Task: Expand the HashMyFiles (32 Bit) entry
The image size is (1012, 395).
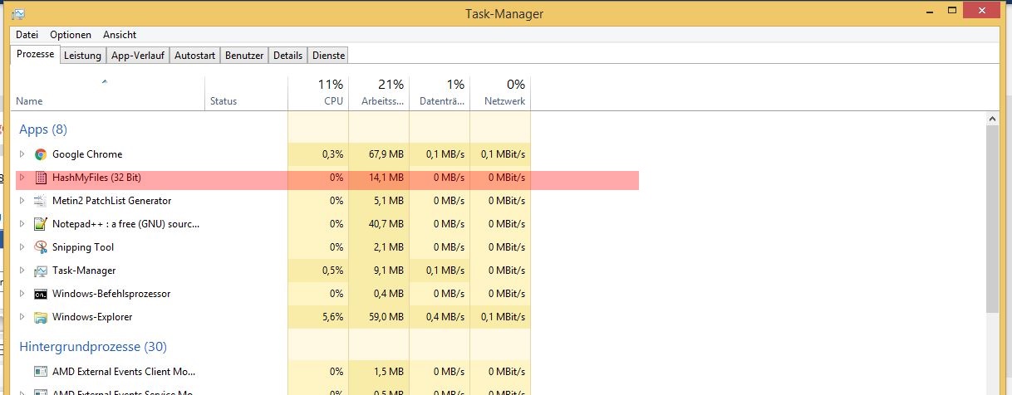Action: pos(22,178)
